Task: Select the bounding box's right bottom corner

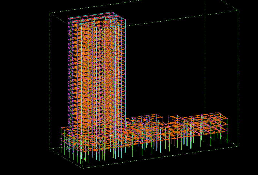Action: point(238,146)
